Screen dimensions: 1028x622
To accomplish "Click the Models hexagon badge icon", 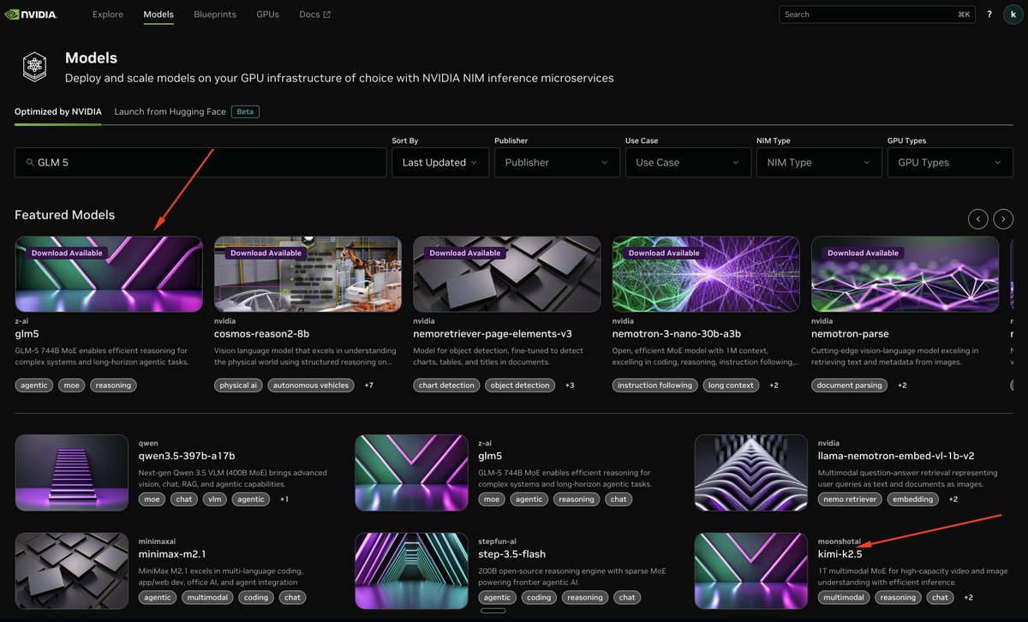I will pyautogui.click(x=34, y=67).
